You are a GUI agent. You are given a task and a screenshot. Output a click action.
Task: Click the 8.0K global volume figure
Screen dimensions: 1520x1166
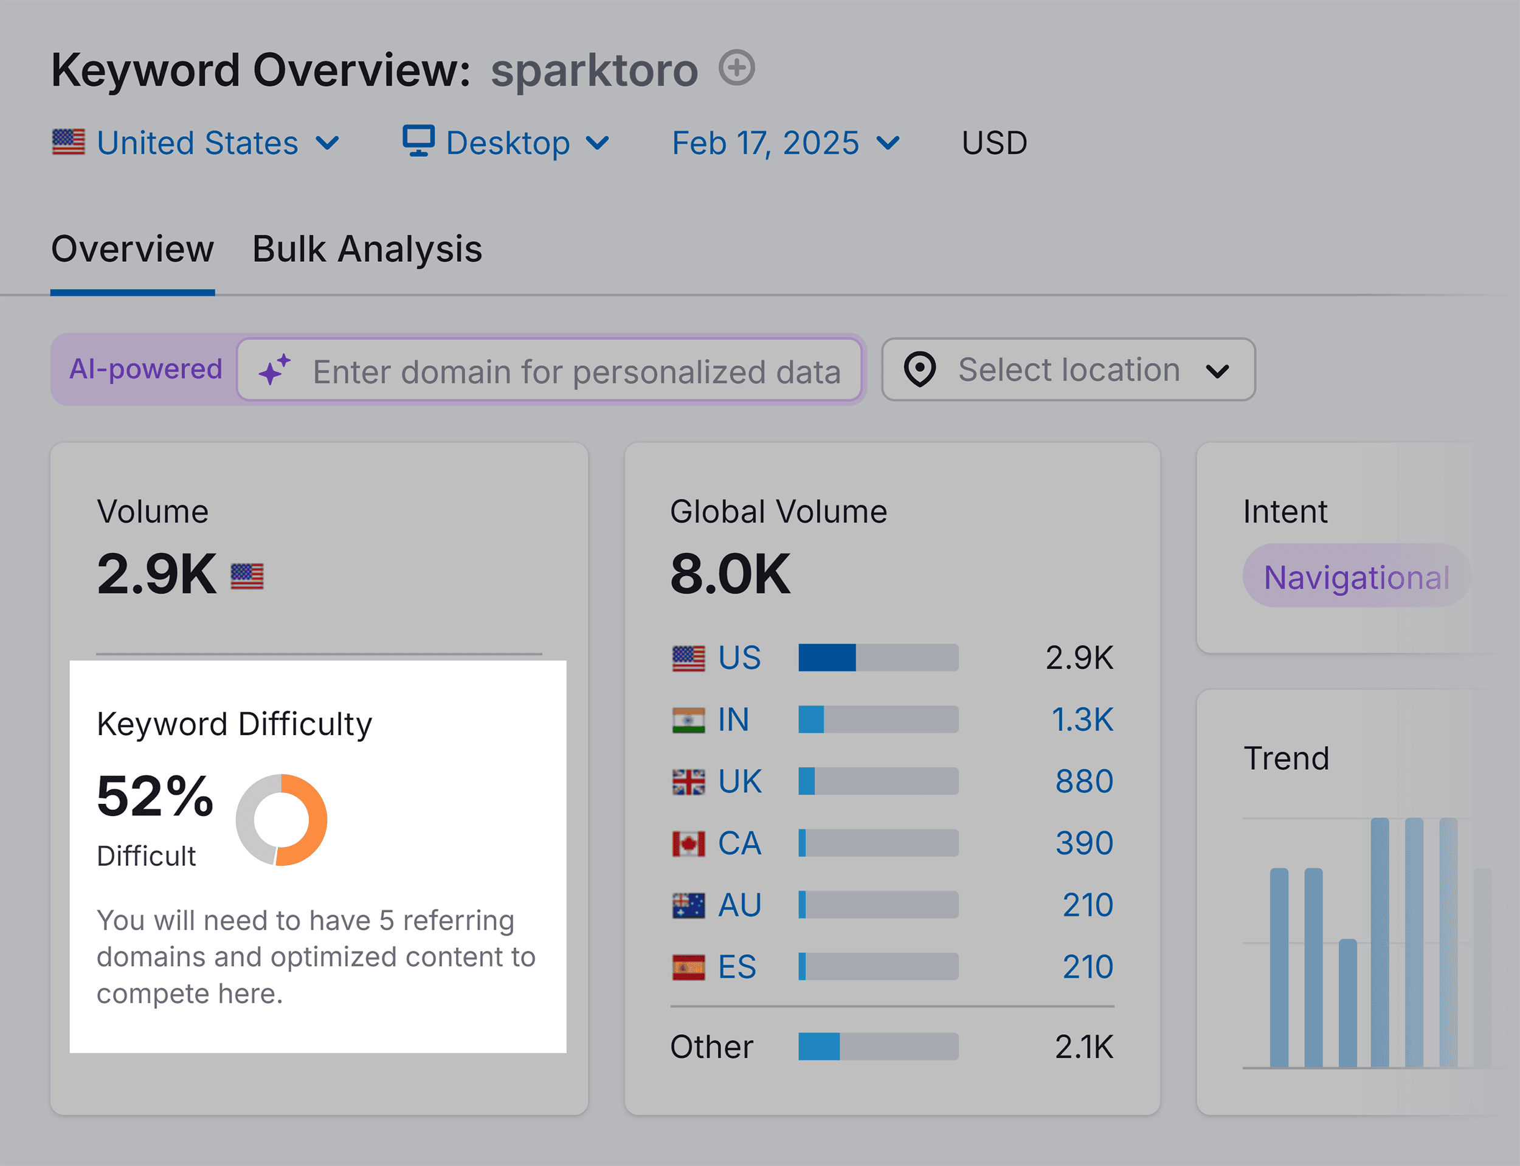(x=730, y=574)
